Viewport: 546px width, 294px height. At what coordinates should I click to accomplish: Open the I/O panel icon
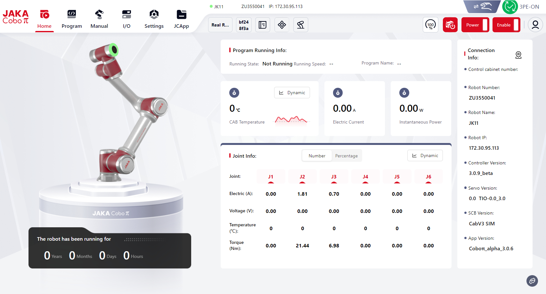point(126,15)
